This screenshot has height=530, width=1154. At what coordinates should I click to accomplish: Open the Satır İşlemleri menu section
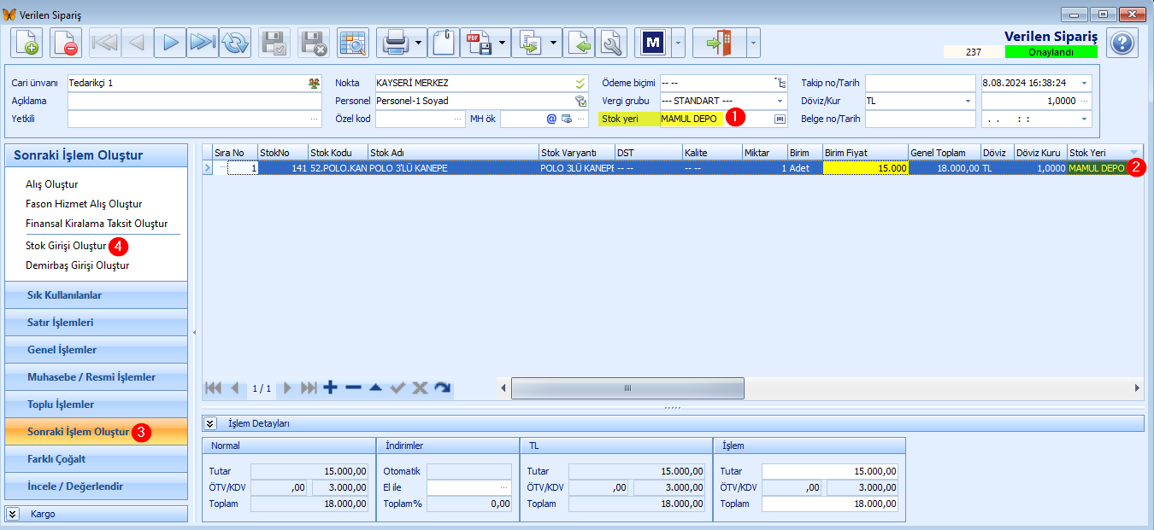coord(96,323)
